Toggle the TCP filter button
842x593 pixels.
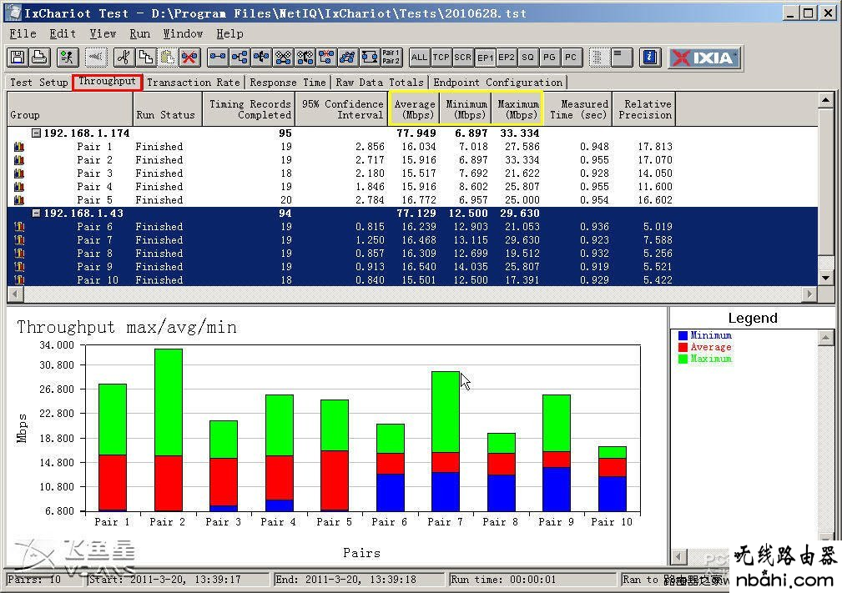[441, 57]
